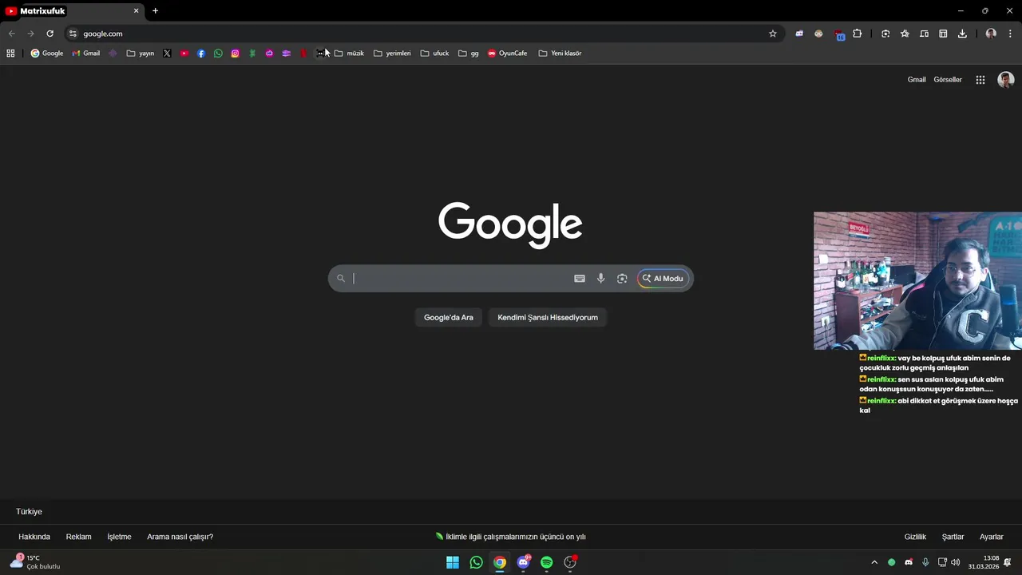Open the Google bookmark
Screen dimensions: 1022x575
[47, 54]
